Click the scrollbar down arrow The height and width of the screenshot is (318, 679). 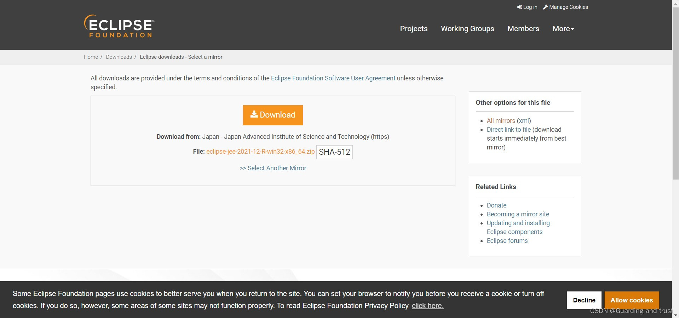point(675,315)
